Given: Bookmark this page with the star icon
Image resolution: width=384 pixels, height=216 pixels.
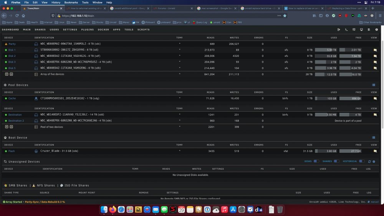Looking at the screenshot, I should 285,16.
